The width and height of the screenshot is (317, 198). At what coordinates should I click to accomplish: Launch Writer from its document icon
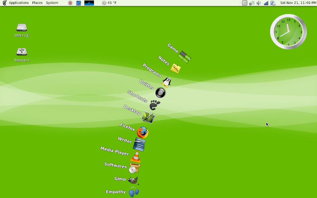(139, 145)
